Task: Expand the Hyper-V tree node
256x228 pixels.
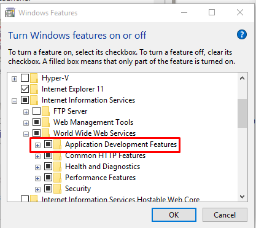Action: click(14, 79)
